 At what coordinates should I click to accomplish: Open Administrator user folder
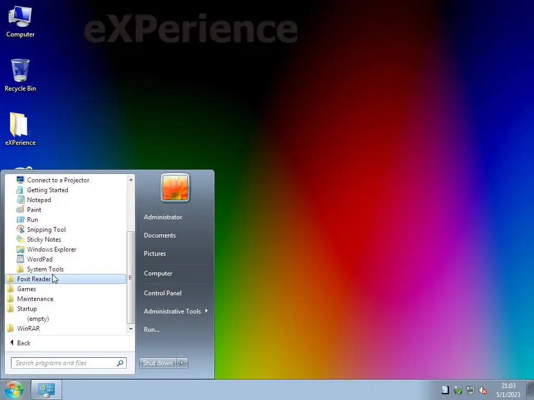click(163, 217)
